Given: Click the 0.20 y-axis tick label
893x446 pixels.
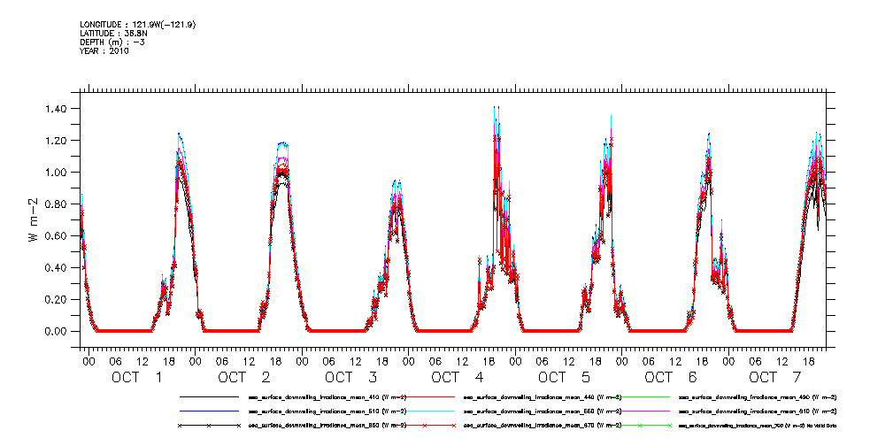Looking at the screenshot, I should (x=57, y=300).
